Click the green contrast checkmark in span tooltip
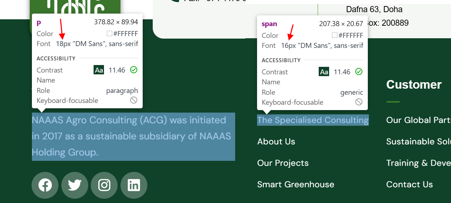451x203 pixels. pyautogui.click(x=359, y=71)
